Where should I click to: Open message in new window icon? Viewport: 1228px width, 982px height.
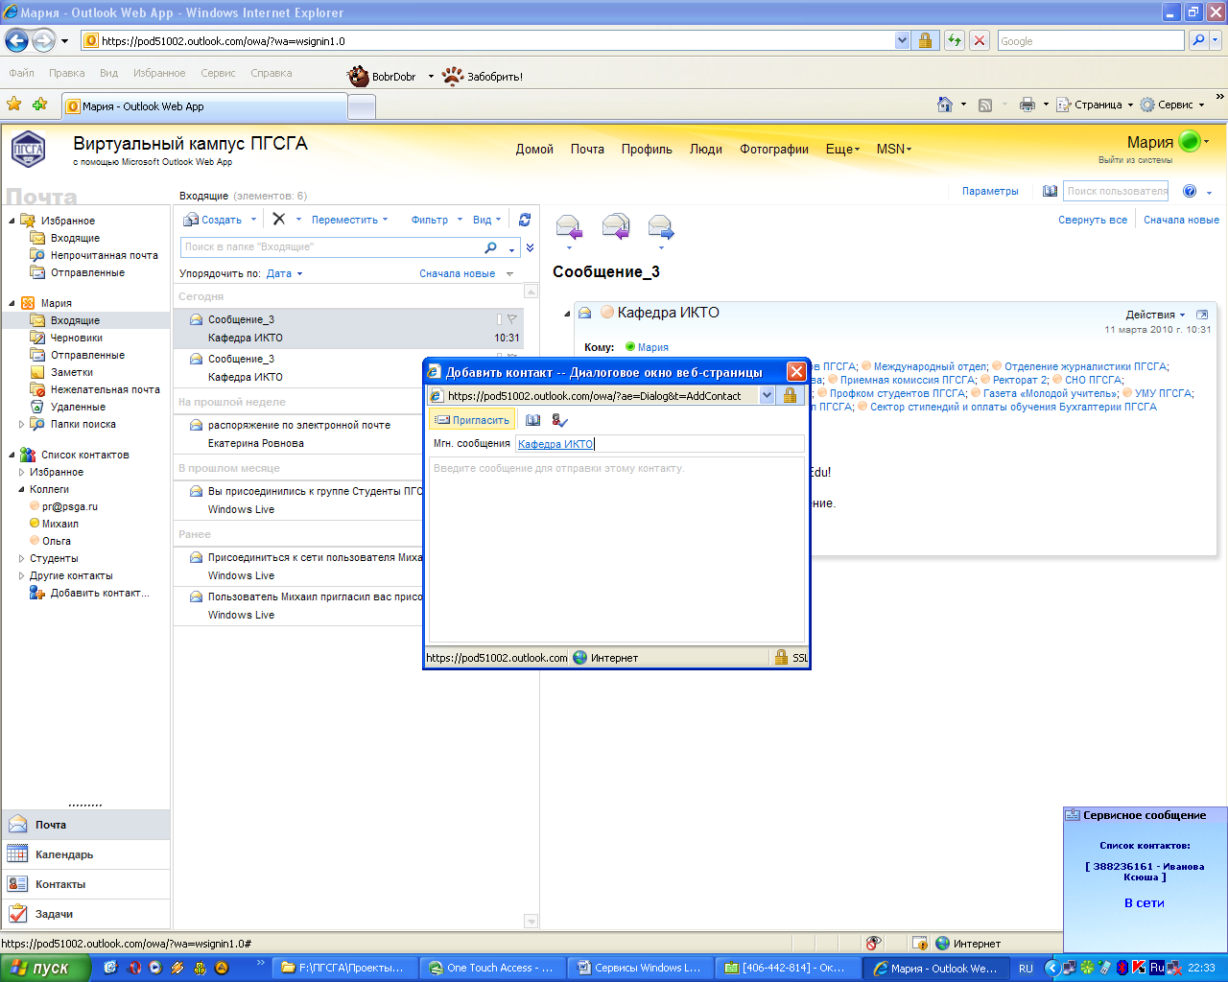click(x=1202, y=315)
